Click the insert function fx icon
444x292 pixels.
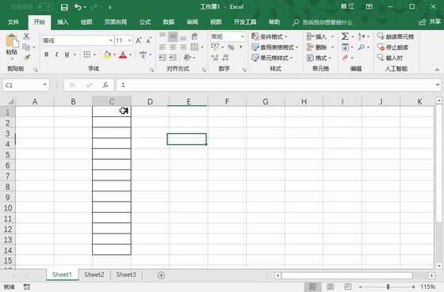click(105, 85)
